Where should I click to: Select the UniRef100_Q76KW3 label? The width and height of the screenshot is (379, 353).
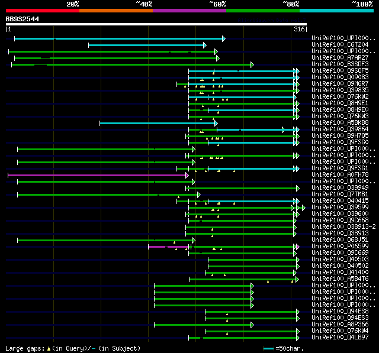click(x=340, y=116)
